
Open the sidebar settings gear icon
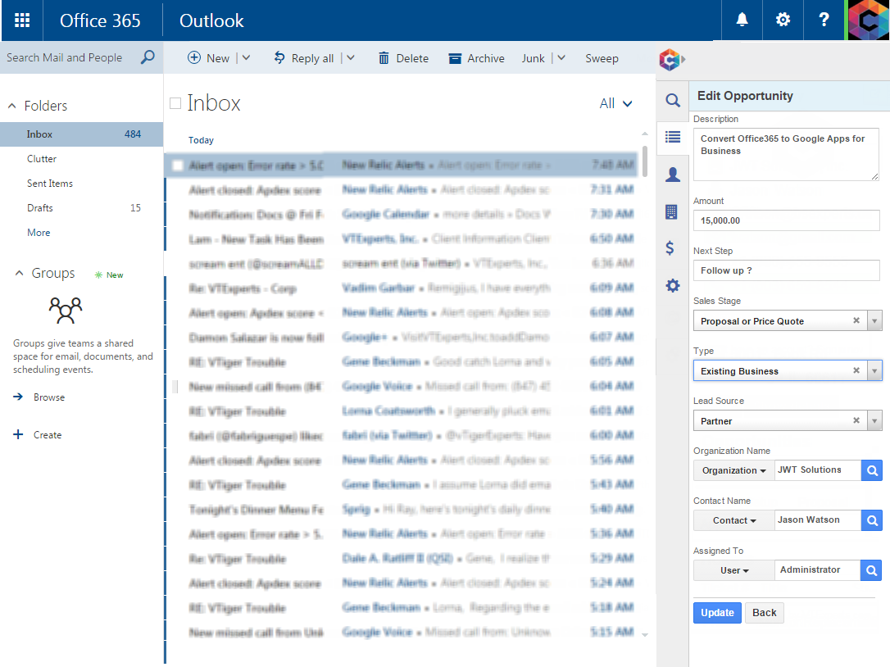[x=673, y=285]
